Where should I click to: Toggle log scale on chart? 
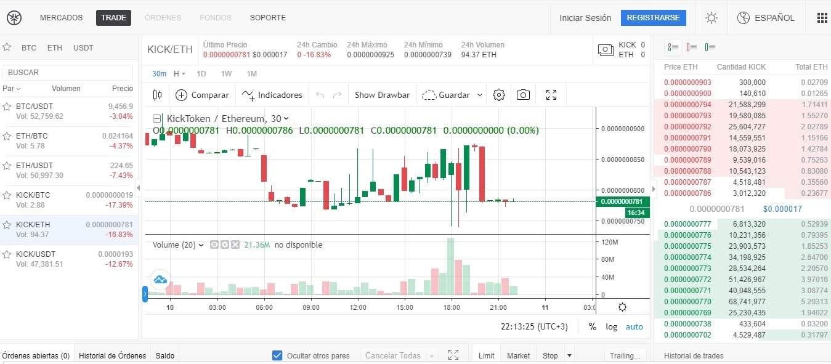click(x=611, y=326)
